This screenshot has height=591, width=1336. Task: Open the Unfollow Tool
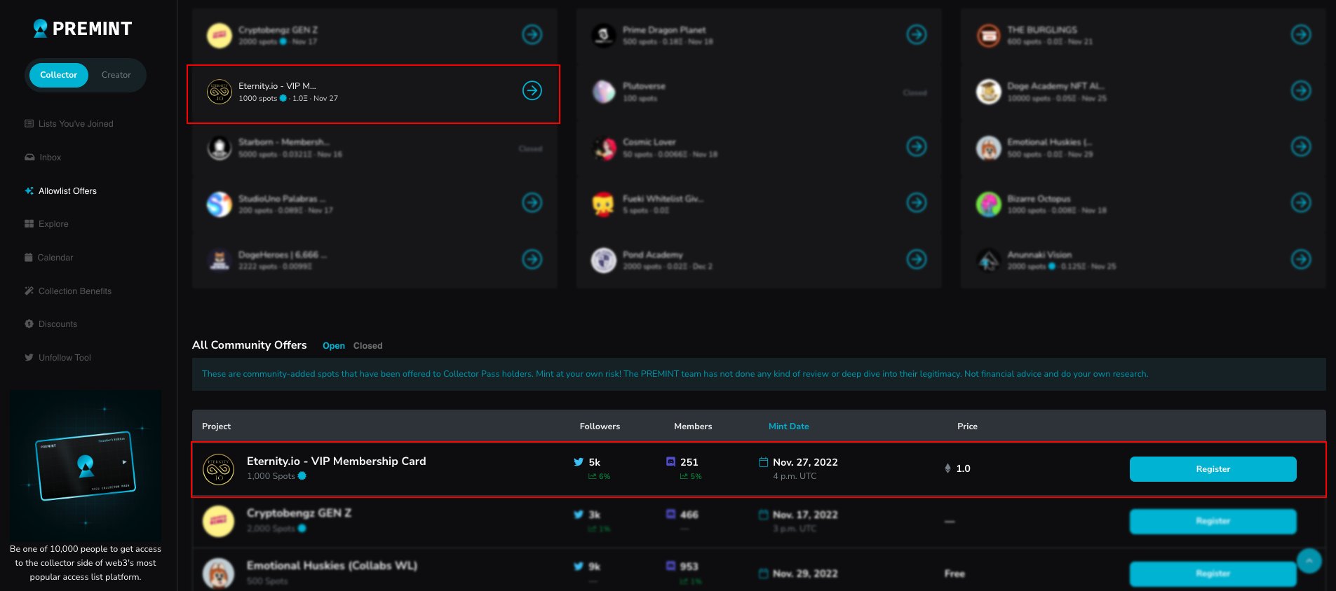tap(58, 358)
